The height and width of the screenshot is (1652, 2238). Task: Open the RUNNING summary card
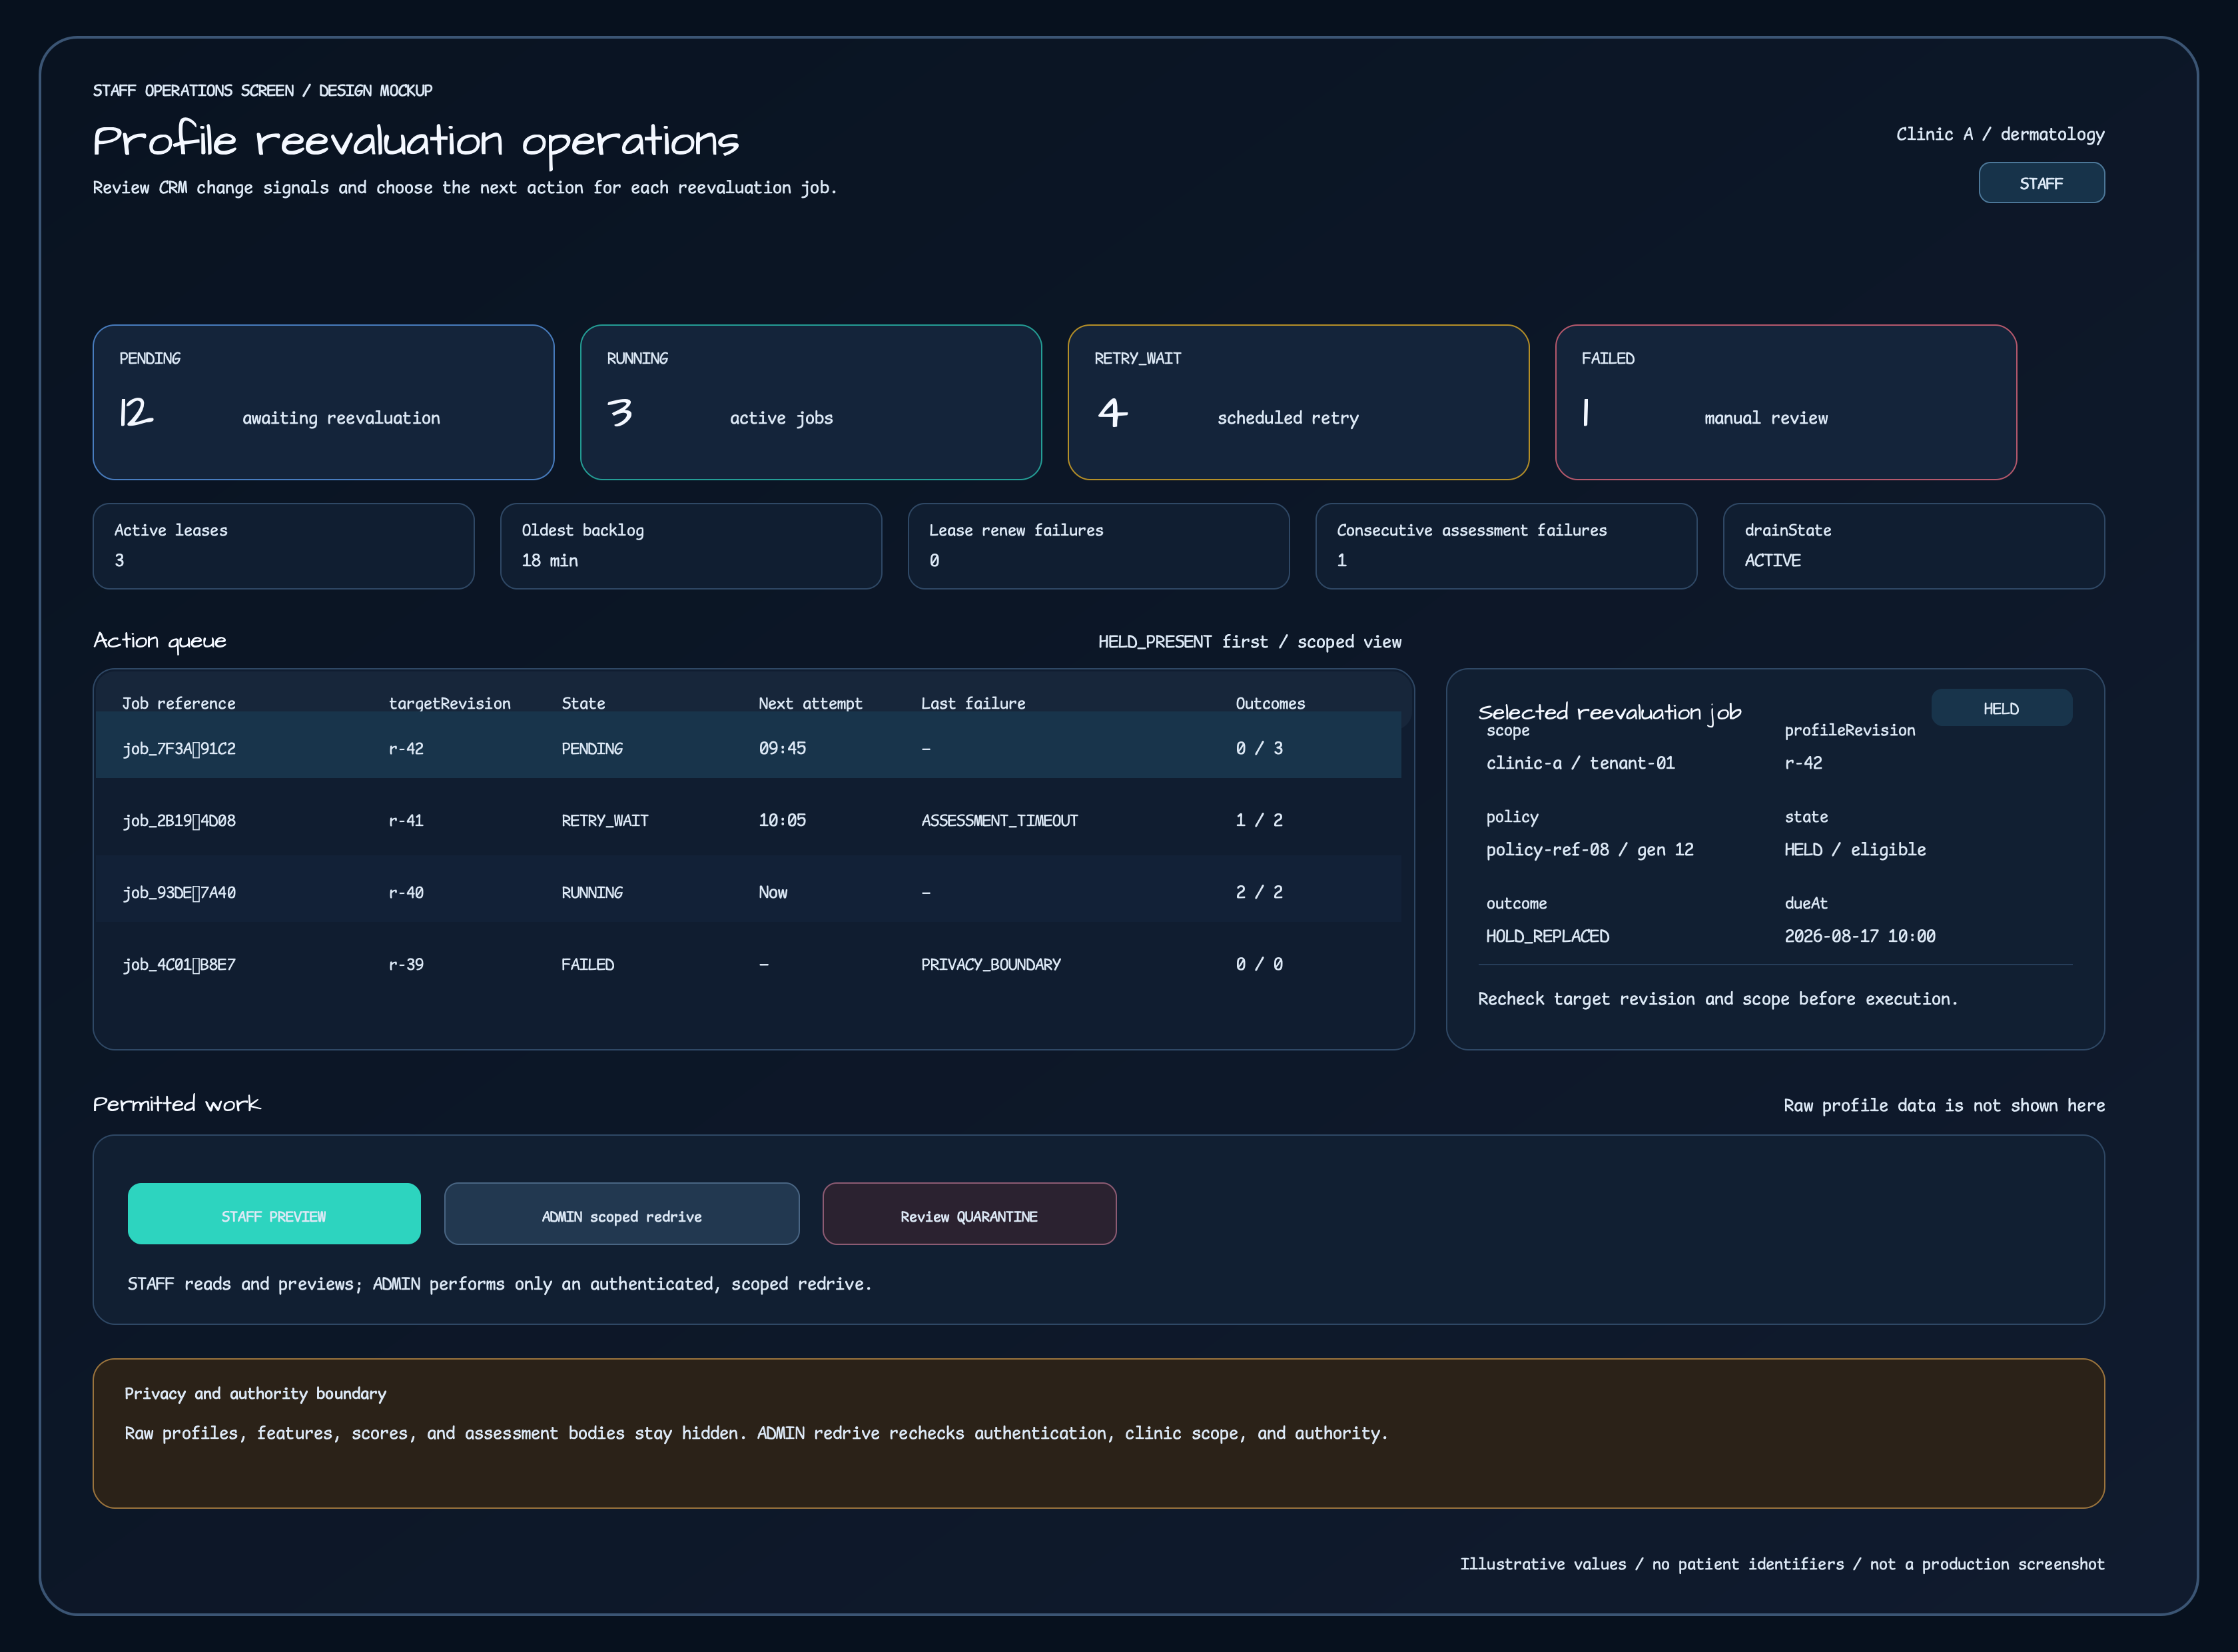click(x=811, y=402)
